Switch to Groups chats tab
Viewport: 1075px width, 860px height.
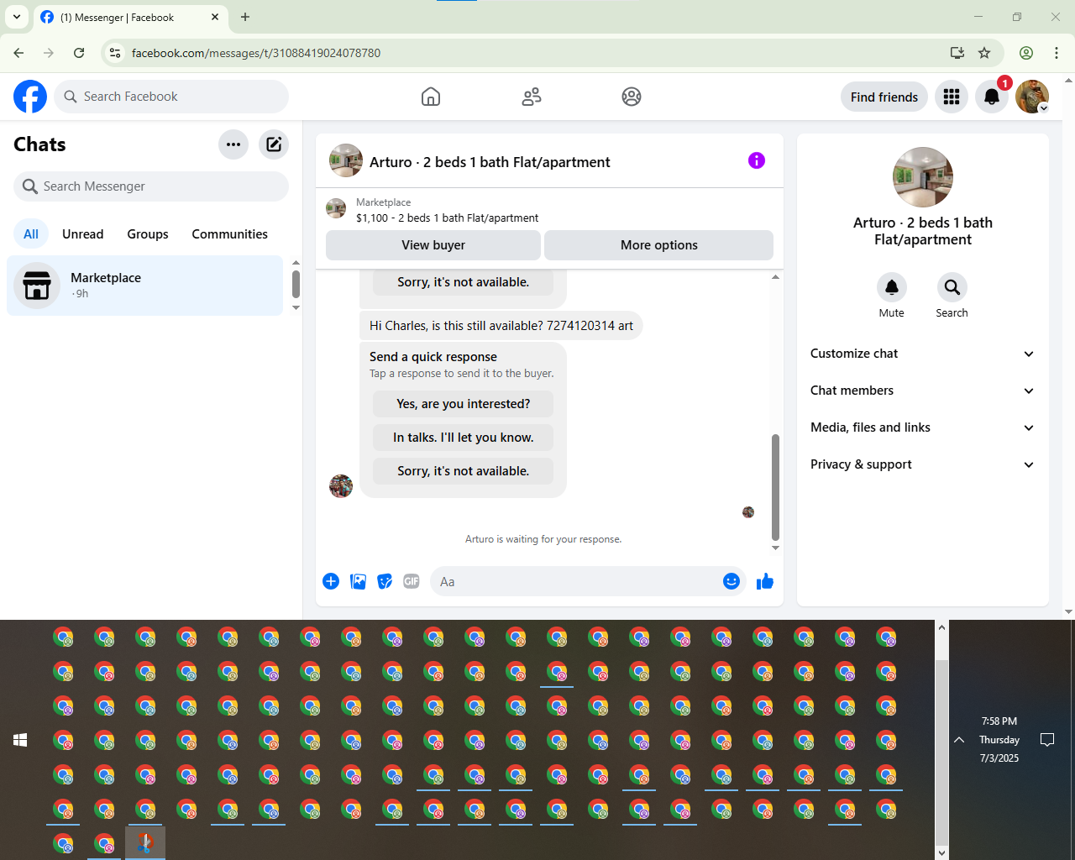click(148, 234)
